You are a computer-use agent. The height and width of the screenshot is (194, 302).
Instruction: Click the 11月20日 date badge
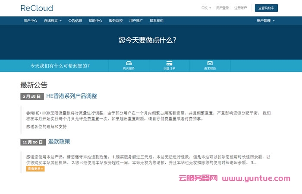[33, 142]
